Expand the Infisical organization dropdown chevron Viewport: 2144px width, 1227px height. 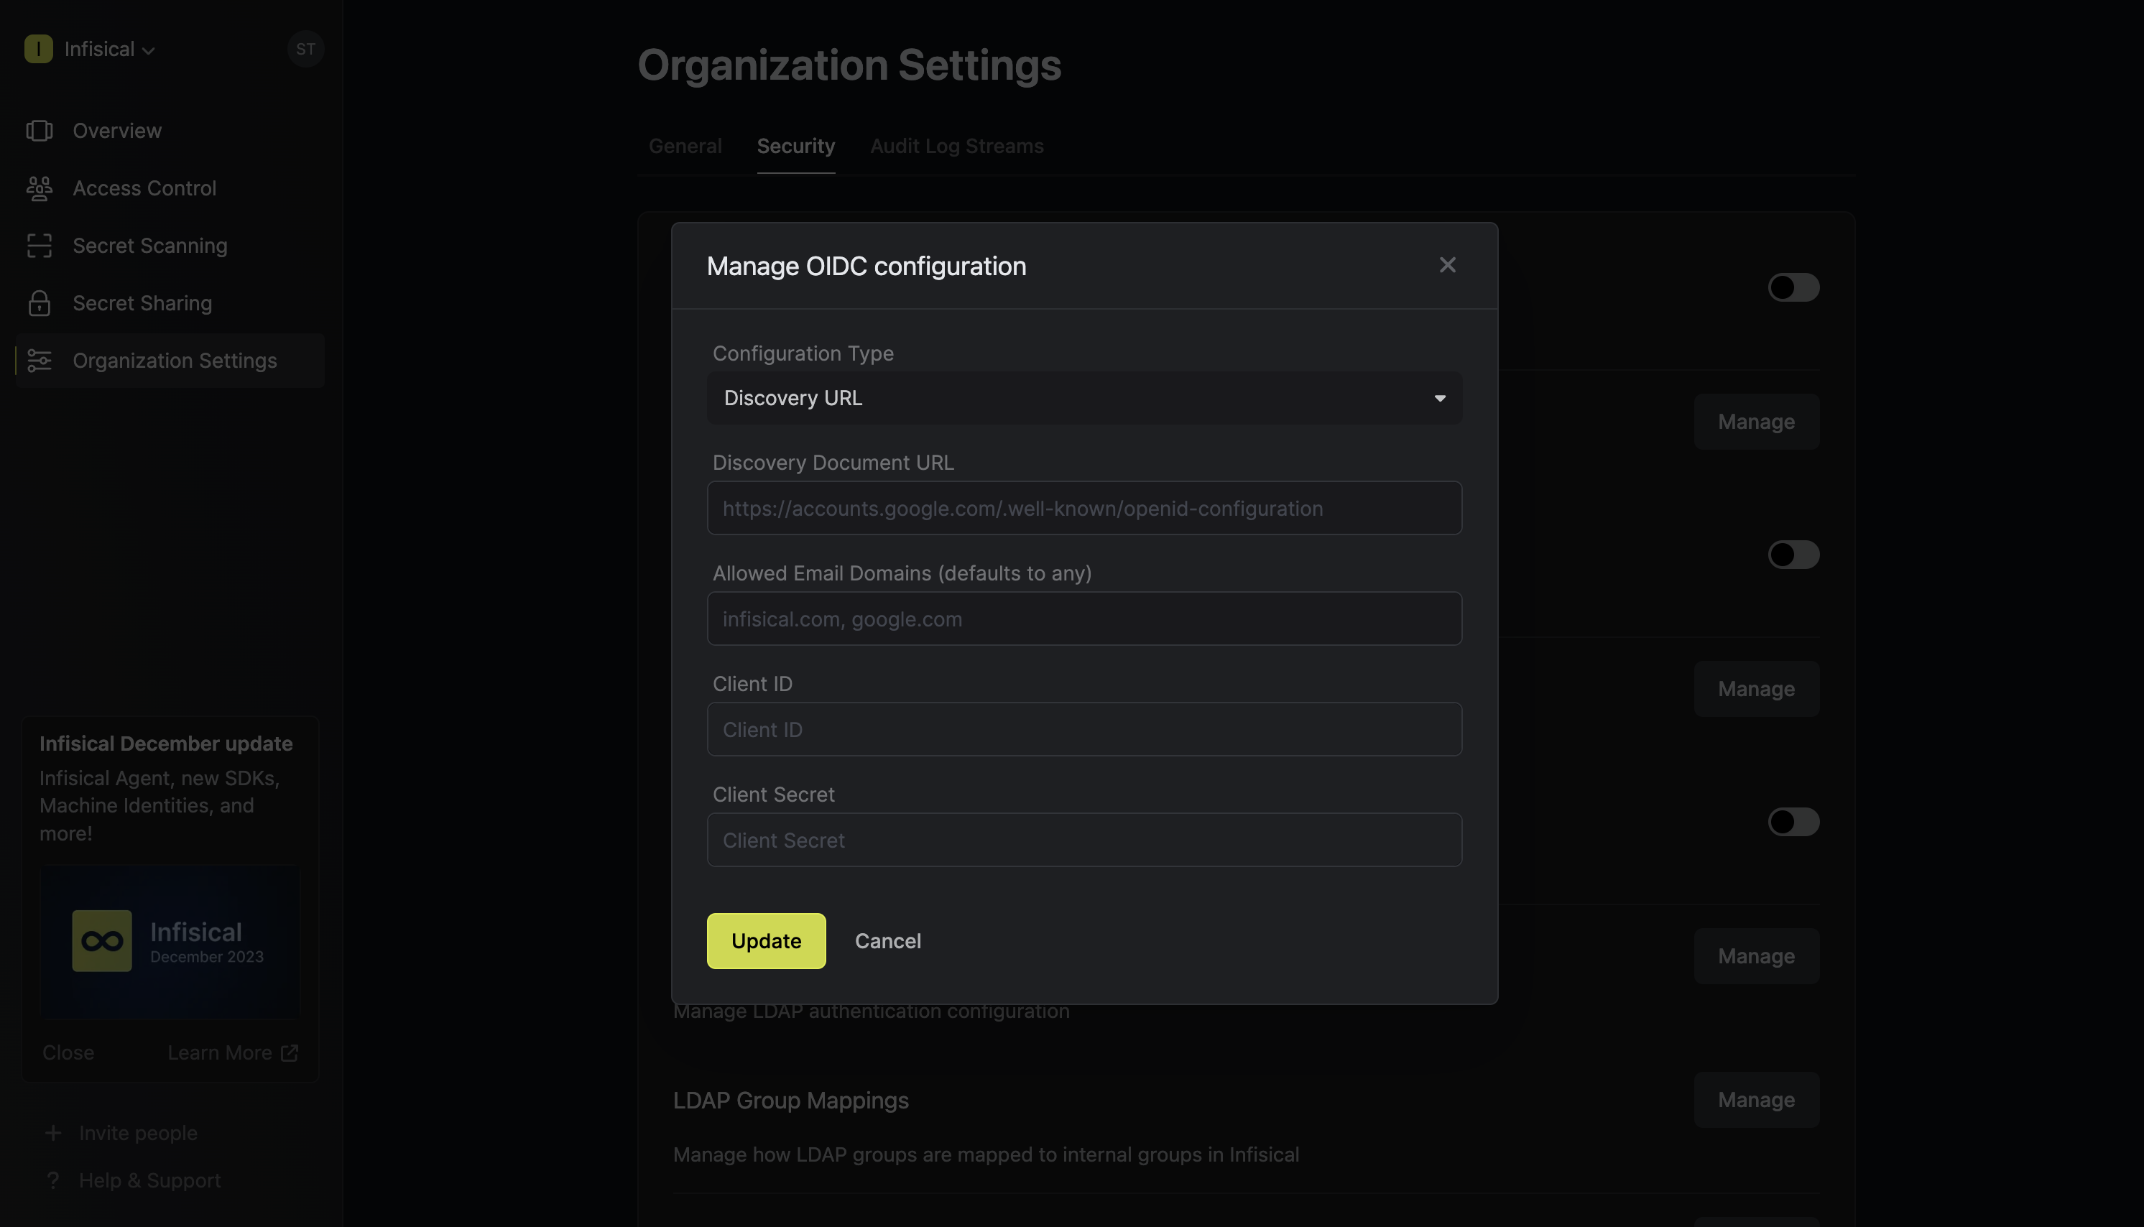click(148, 52)
